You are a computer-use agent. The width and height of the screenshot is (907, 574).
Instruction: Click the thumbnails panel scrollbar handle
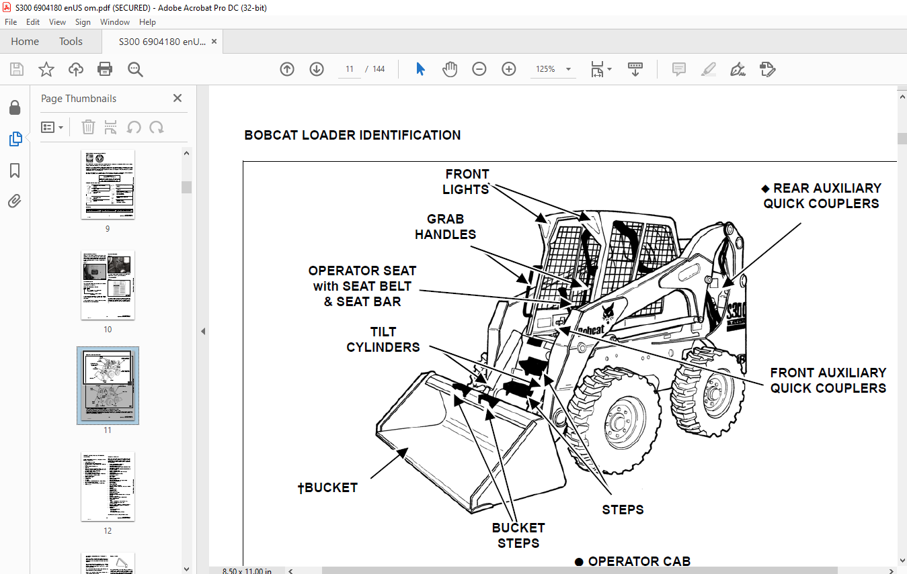click(x=186, y=187)
